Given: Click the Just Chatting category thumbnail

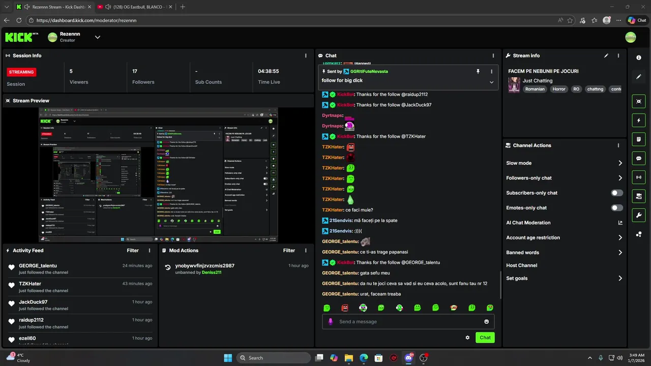Looking at the screenshot, I should [514, 85].
